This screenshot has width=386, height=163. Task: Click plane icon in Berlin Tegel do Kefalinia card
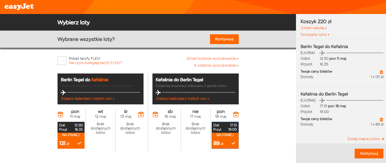pyautogui.click(x=64, y=92)
